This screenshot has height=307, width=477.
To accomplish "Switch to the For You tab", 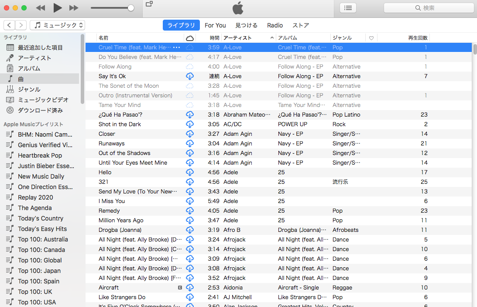I will [x=215, y=25].
